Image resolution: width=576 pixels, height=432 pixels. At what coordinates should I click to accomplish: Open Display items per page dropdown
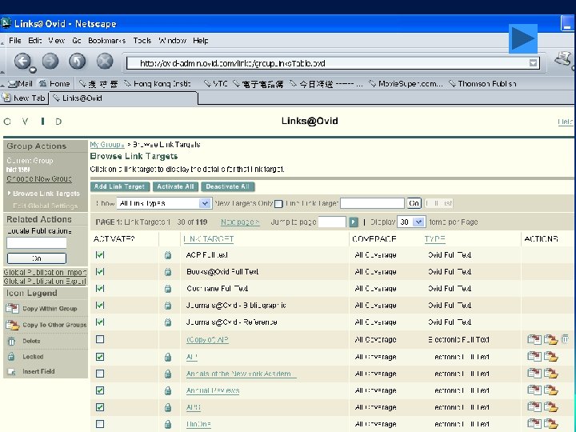(411, 222)
